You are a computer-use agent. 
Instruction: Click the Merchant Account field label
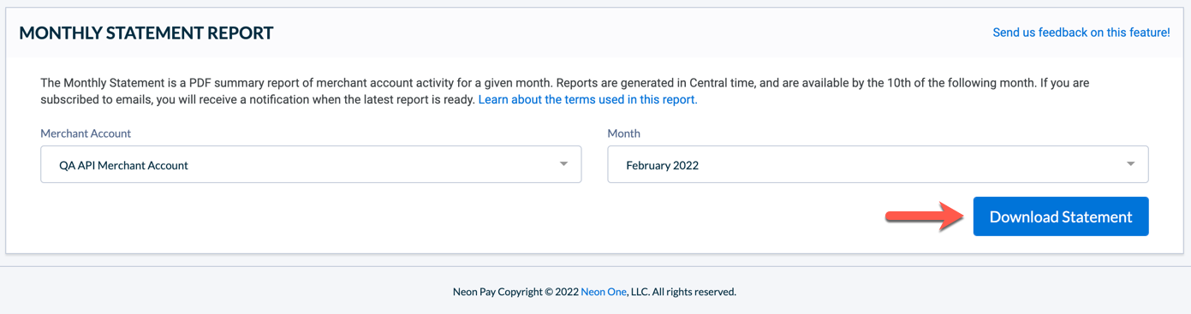click(86, 133)
